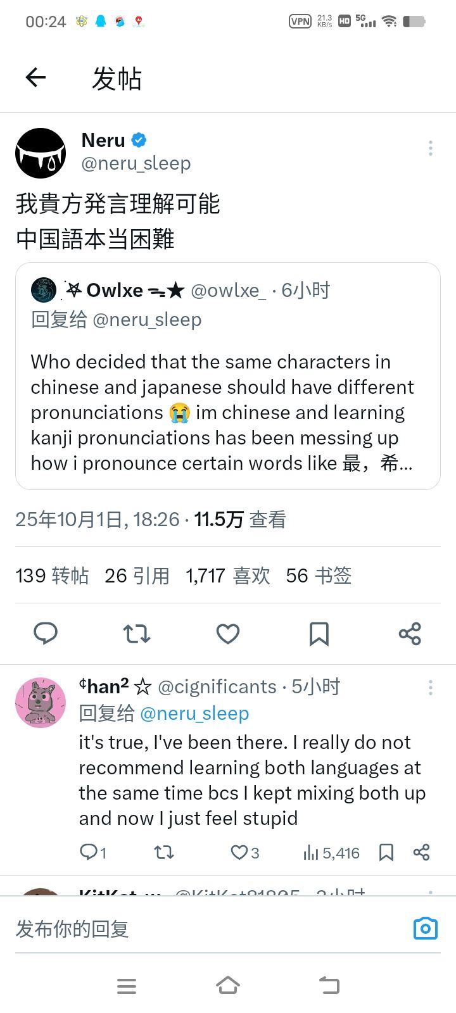Image resolution: width=456 pixels, height=1013 pixels.
Task: Repost the ¢han² reply
Action: [164, 853]
